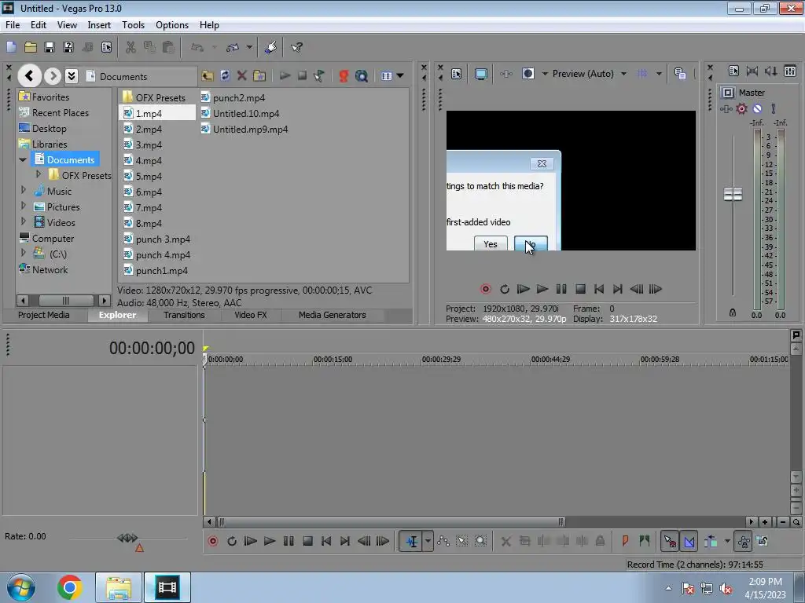The height and width of the screenshot is (603, 805).
Task: Open Chrome from the Windows taskbar
Action: (x=70, y=587)
